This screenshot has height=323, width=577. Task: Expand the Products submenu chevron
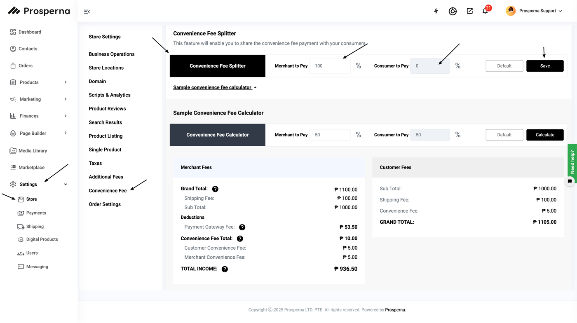pos(66,82)
